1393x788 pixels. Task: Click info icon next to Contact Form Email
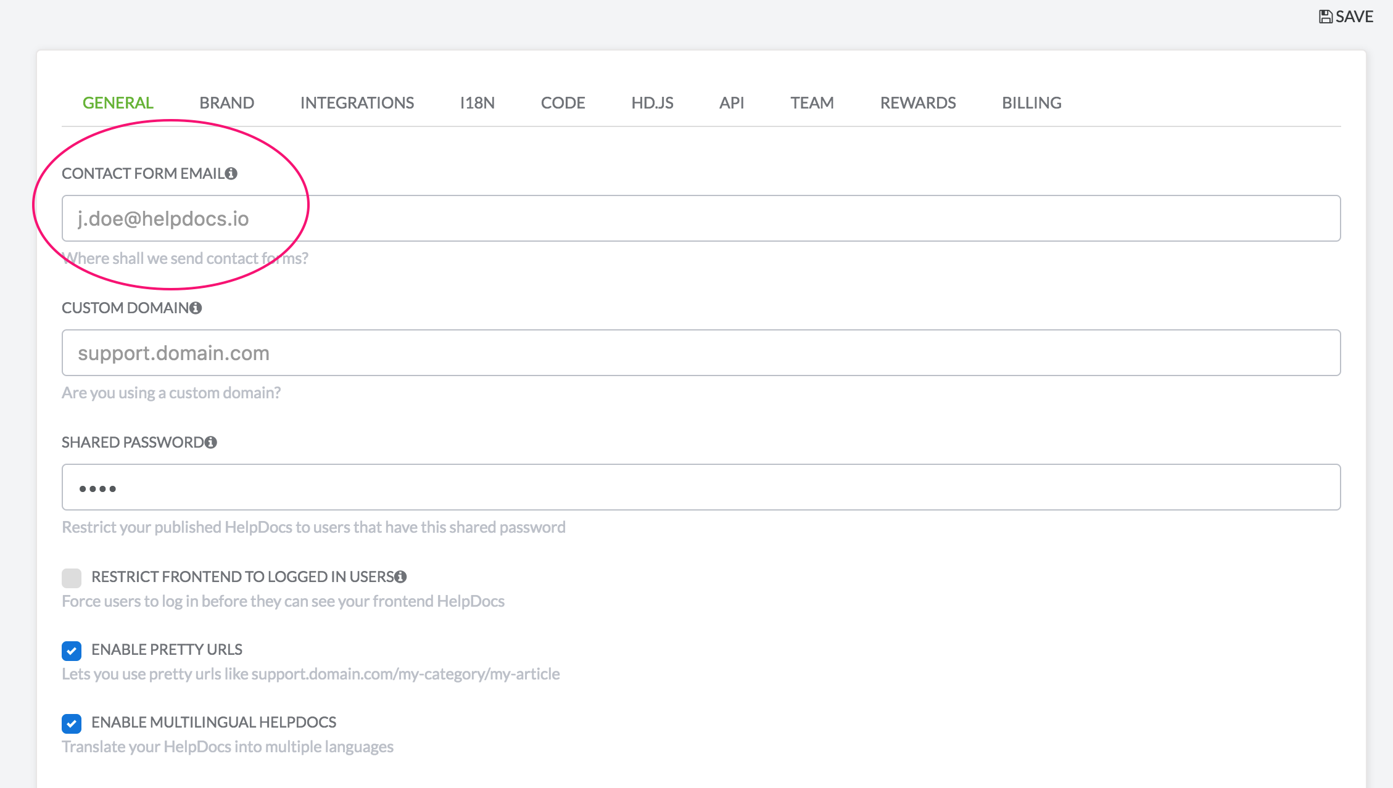pyautogui.click(x=231, y=174)
